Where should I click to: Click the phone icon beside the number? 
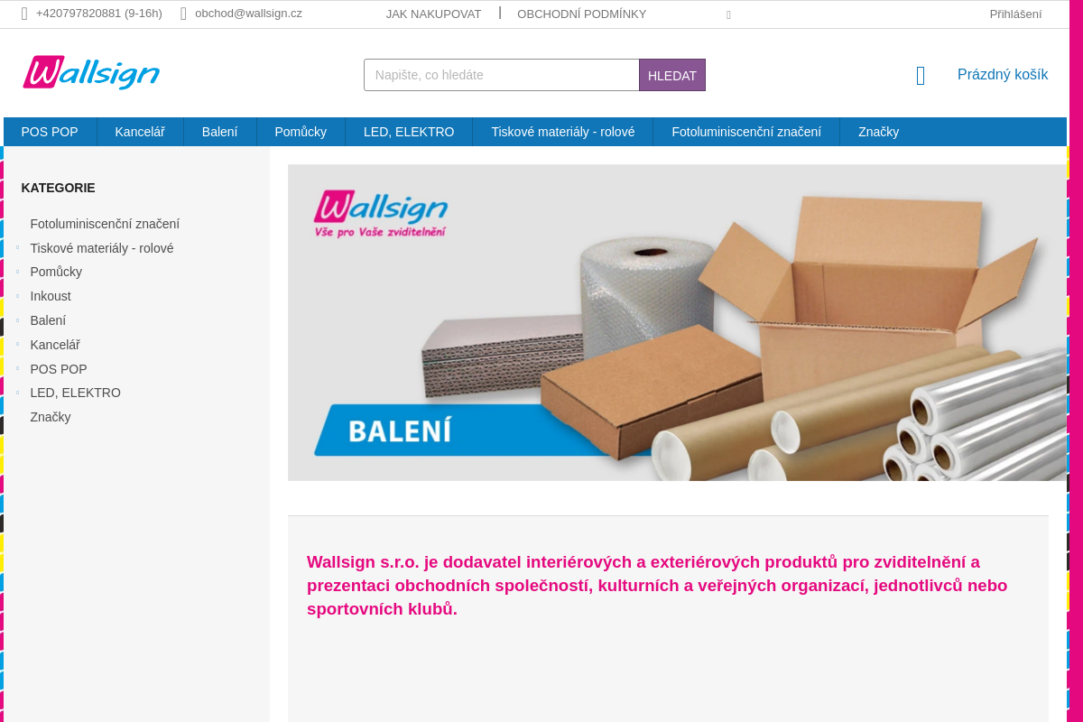tap(24, 14)
